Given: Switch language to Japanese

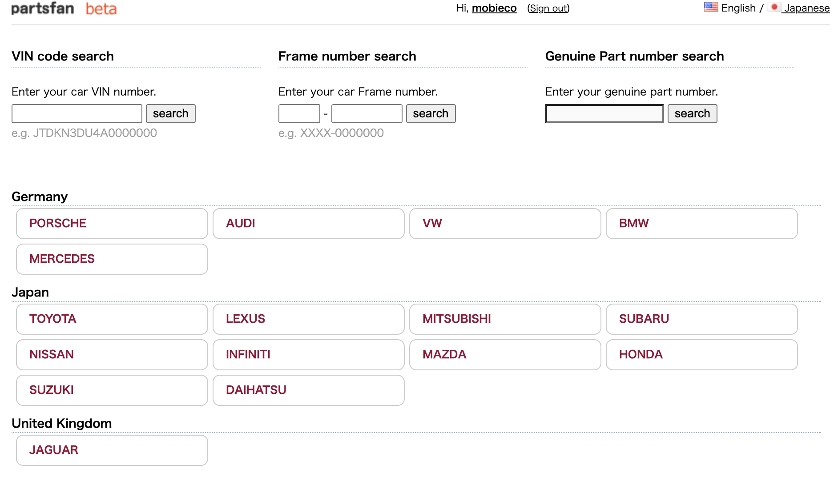Looking at the screenshot, I should coord(807,8).
